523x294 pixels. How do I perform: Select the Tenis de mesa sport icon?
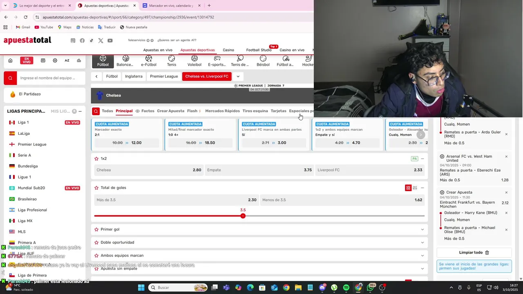(x=240, y=61)
